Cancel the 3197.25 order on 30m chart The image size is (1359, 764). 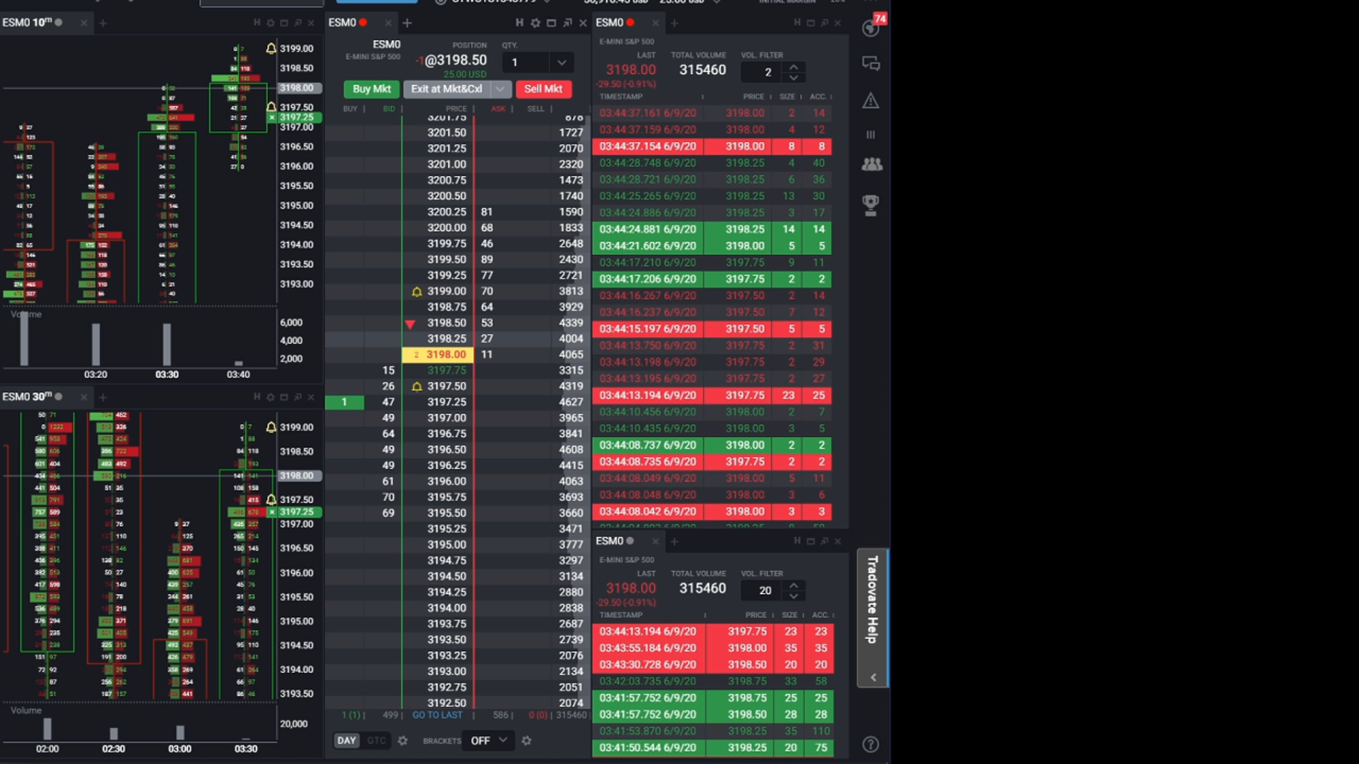(272, 512)
